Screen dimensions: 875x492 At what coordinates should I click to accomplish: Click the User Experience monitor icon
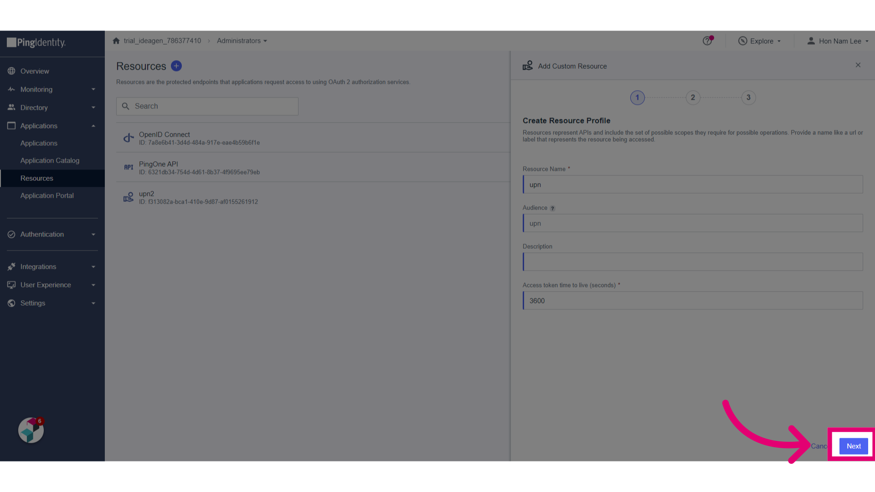point(11,285)
